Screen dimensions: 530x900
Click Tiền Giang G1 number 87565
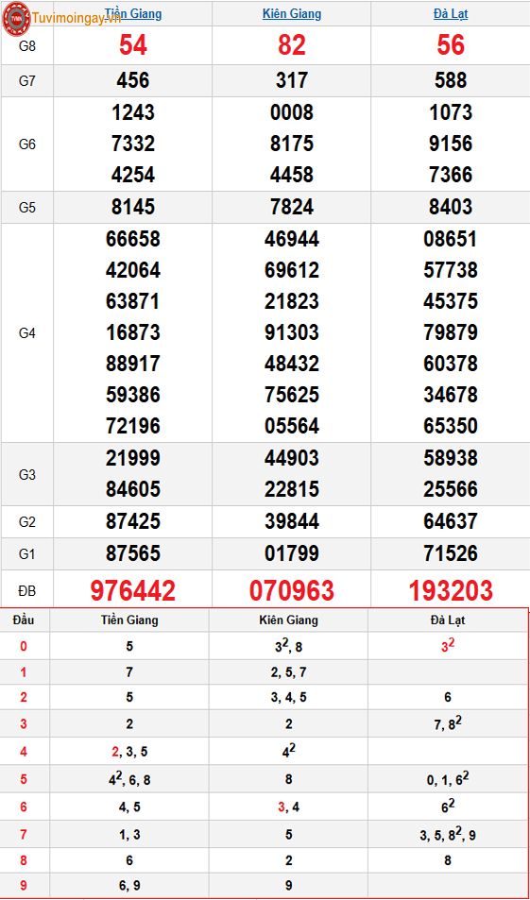[133, 553]
